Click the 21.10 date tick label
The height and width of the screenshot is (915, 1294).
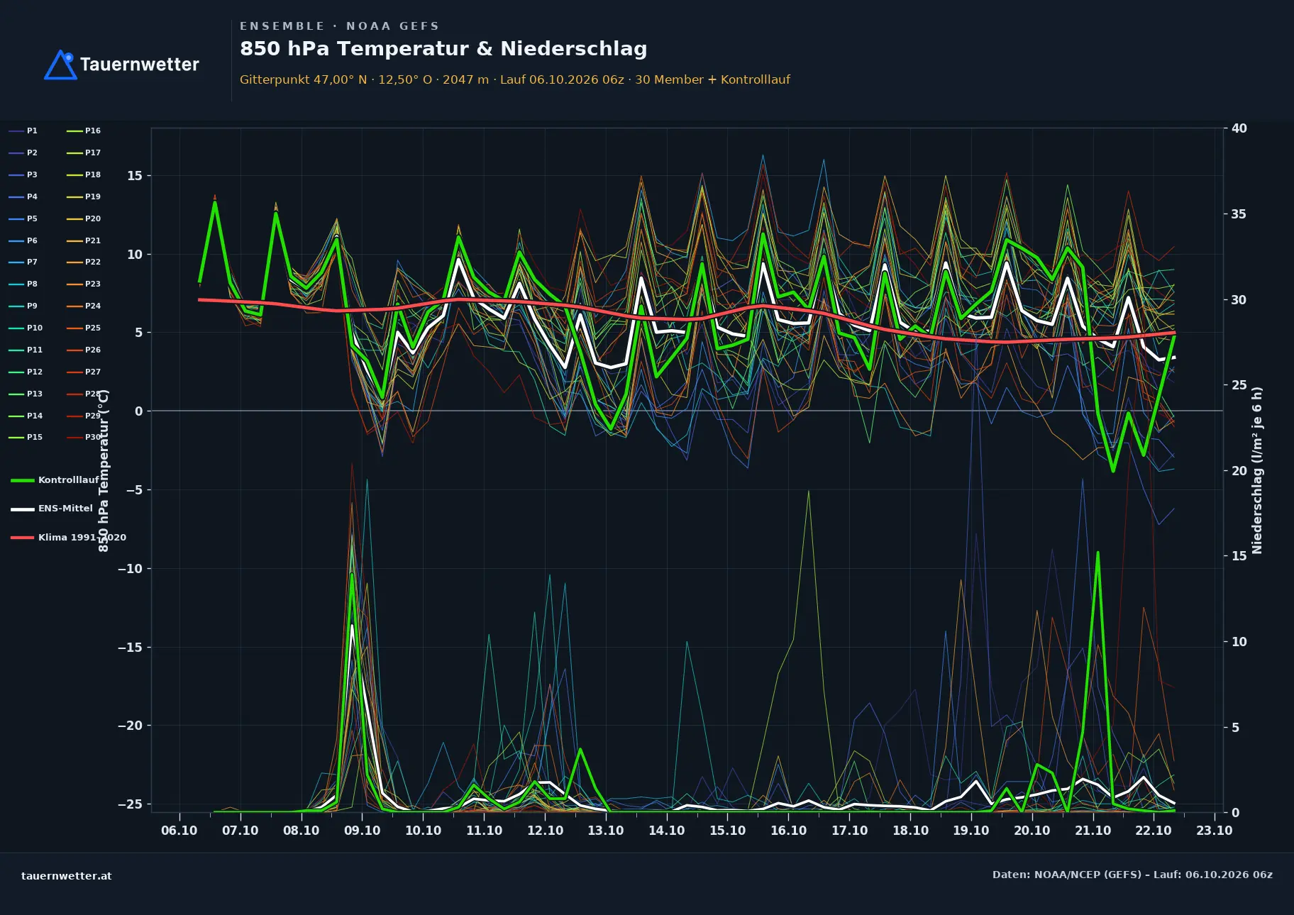coord(1093,831)
